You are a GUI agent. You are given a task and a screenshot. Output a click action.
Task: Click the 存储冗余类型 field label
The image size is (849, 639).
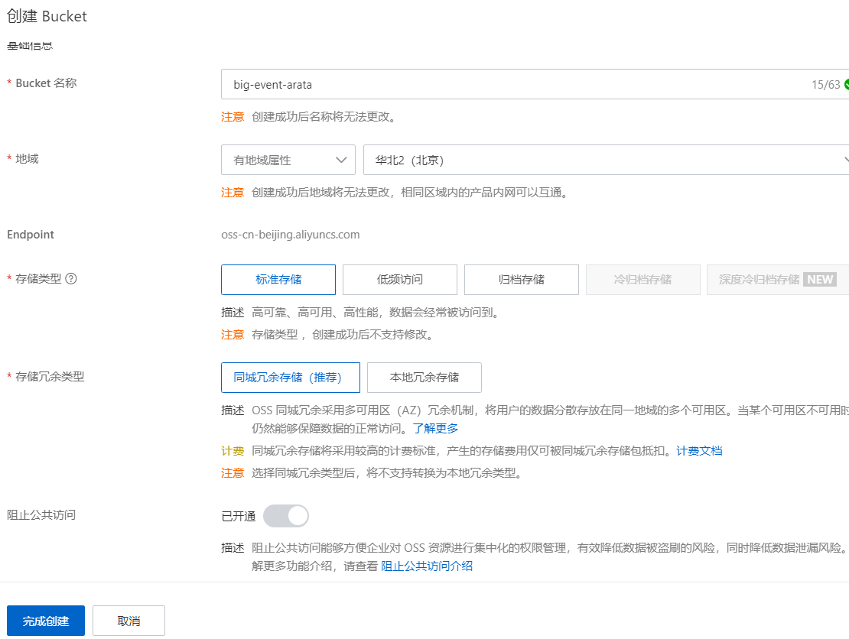click(x=50, y=377)
